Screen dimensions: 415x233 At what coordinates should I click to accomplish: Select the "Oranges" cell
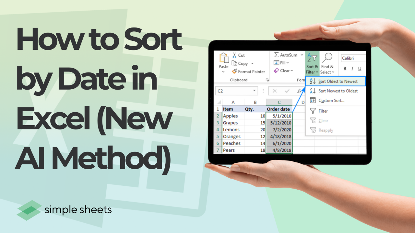[x=233, y=137]
